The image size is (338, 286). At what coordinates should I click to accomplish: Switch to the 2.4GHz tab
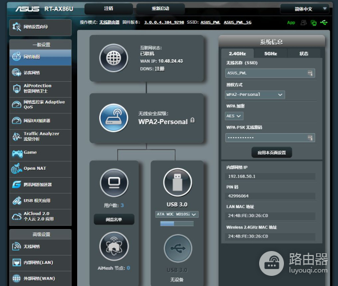tap(237, 54)
